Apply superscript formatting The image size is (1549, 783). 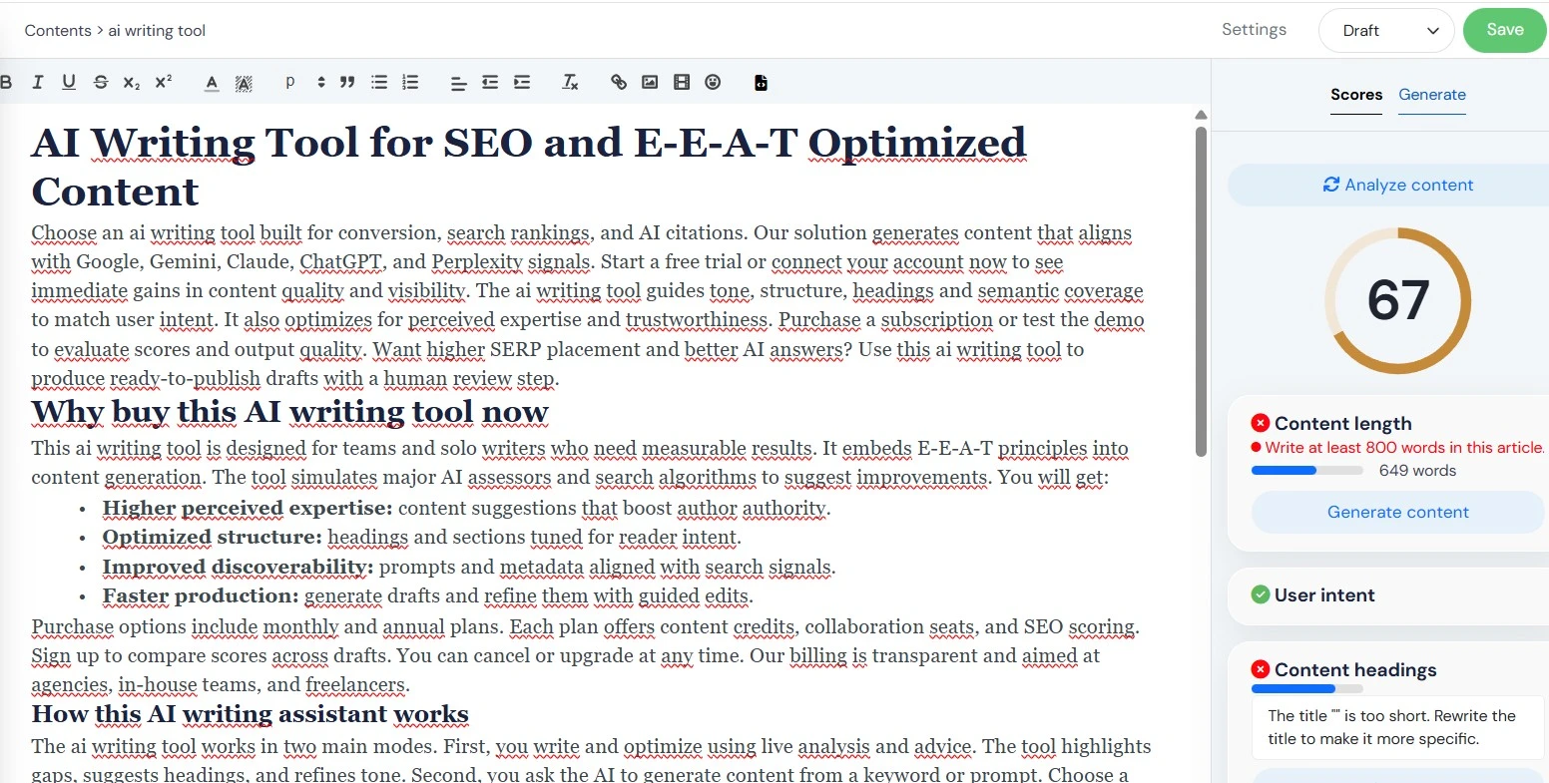(x=164, y=83)
